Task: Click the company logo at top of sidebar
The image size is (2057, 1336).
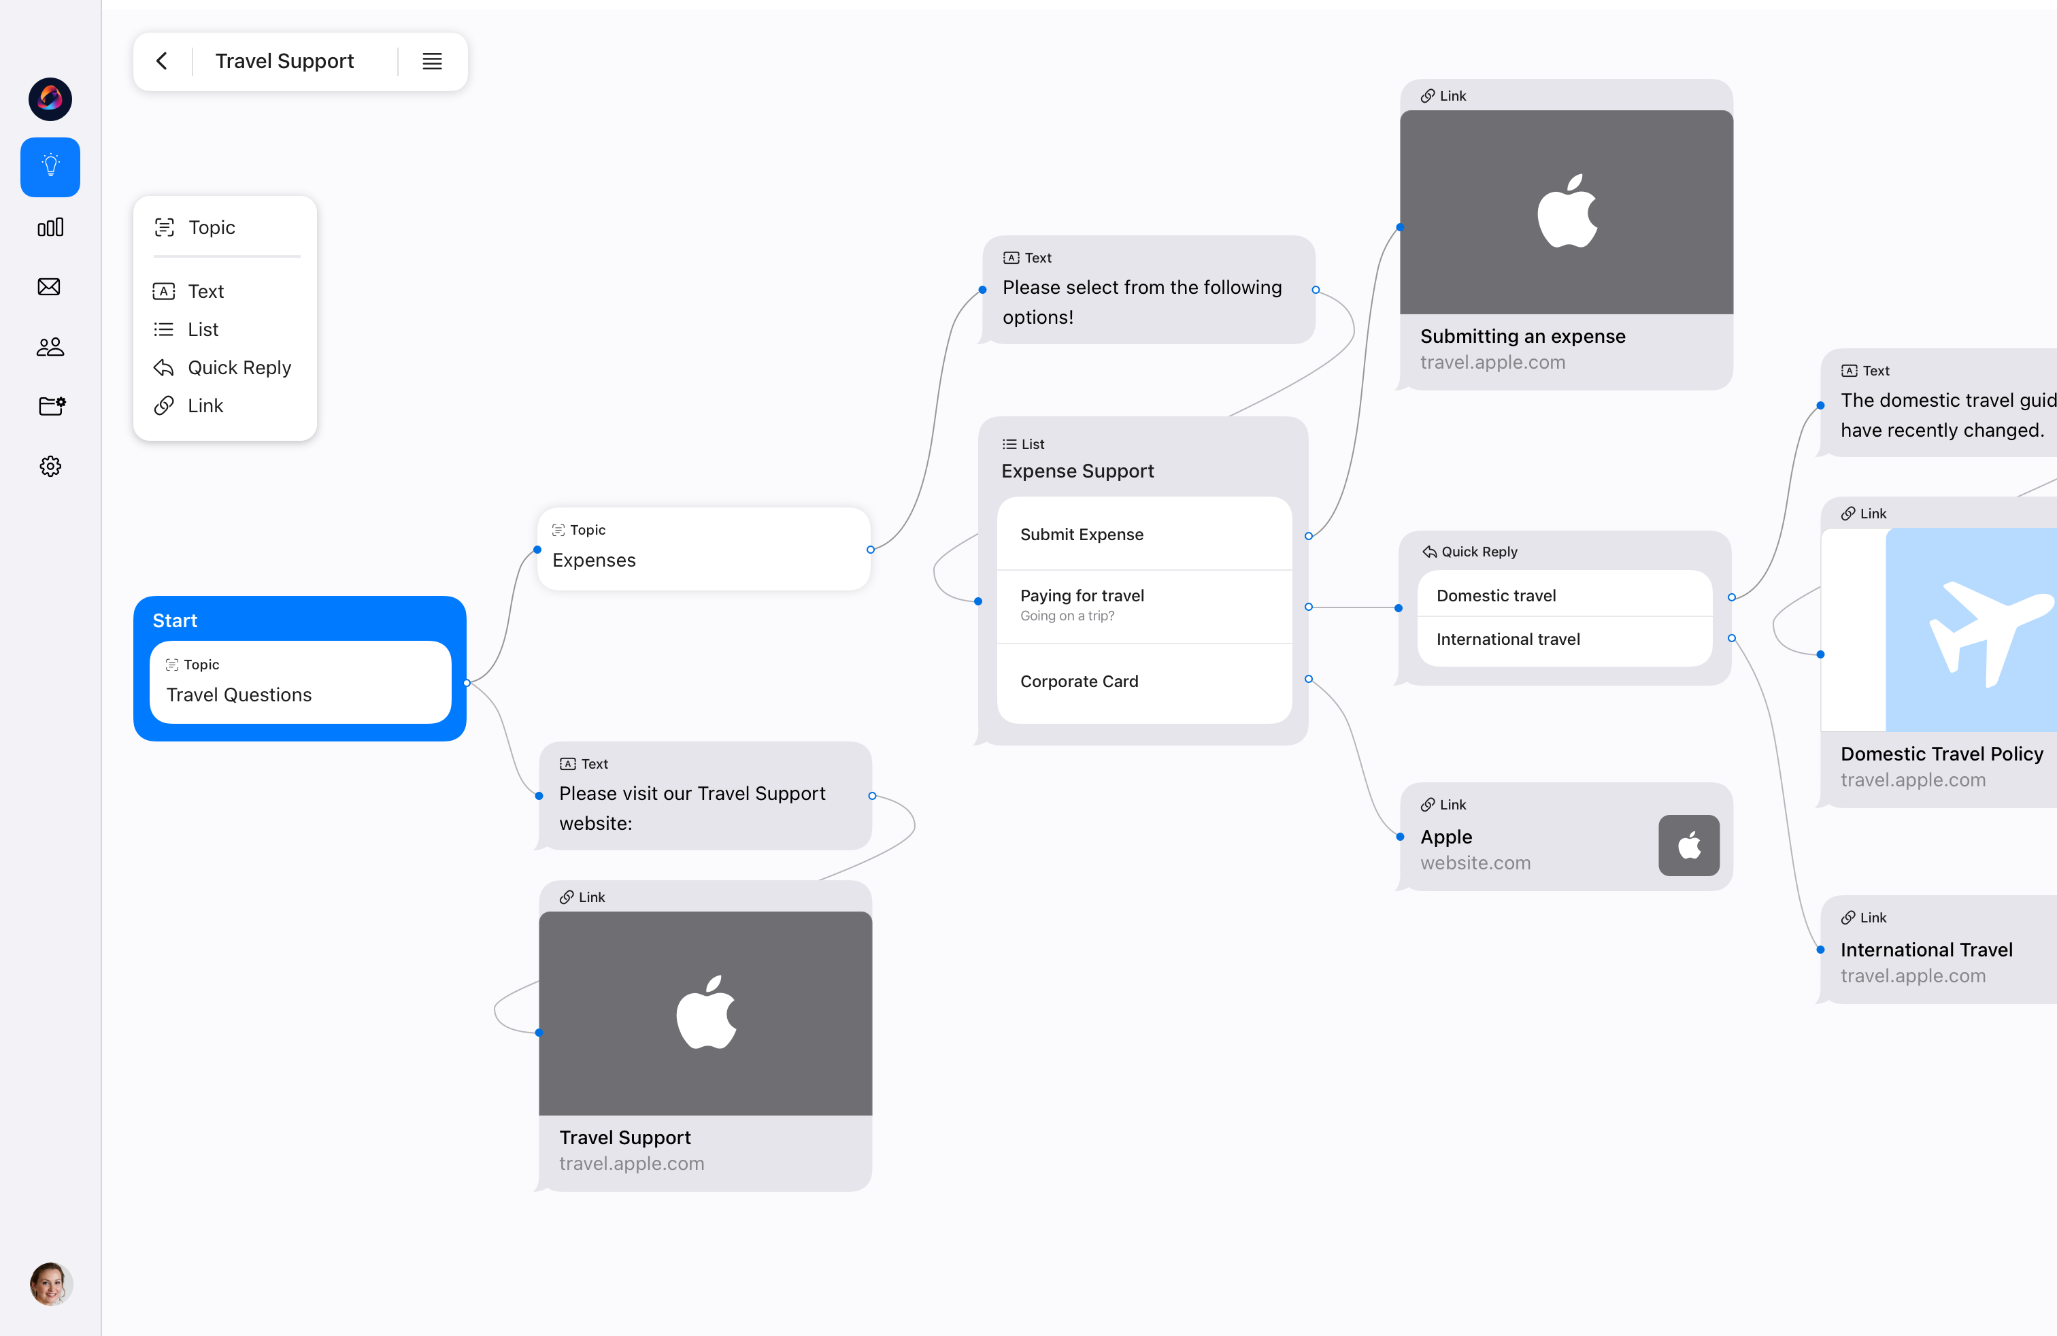Action: [x=49, y=99]
